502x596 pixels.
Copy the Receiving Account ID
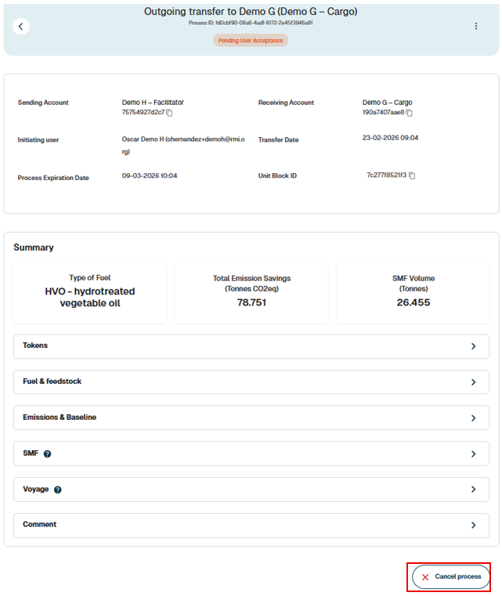click(x=409, y=113)
